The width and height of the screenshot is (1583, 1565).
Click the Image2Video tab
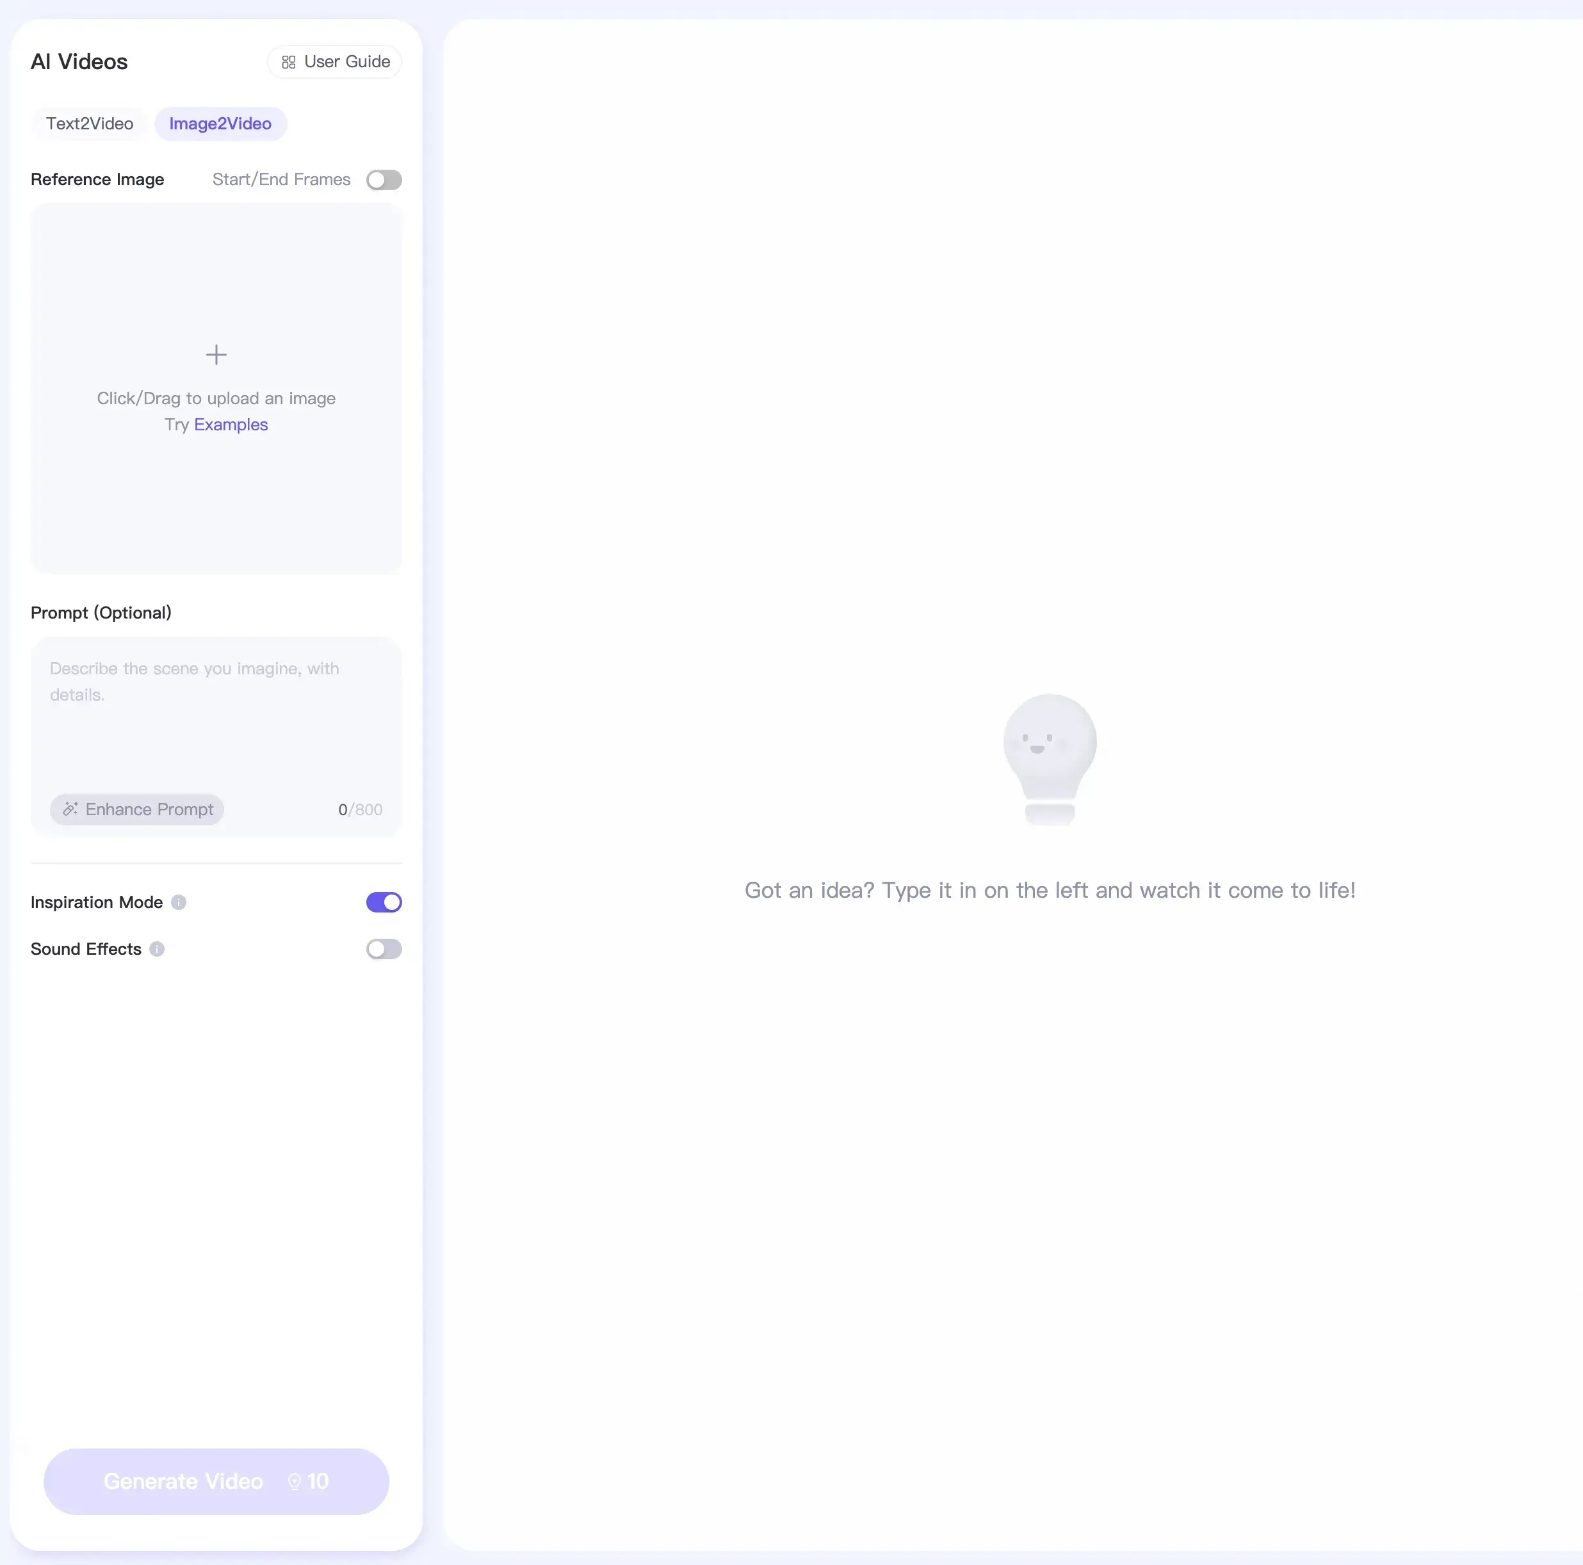pyautogui.click(x=221, y=123)
